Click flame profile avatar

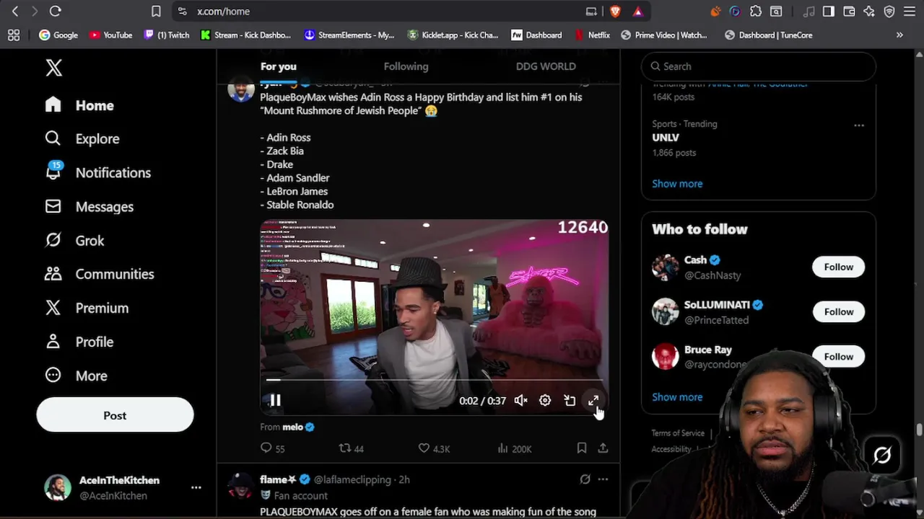241,485
